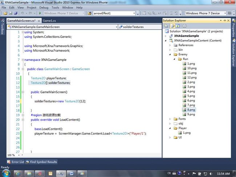Open the Project menu
This screenshot has width=236, height=177.
32,8
